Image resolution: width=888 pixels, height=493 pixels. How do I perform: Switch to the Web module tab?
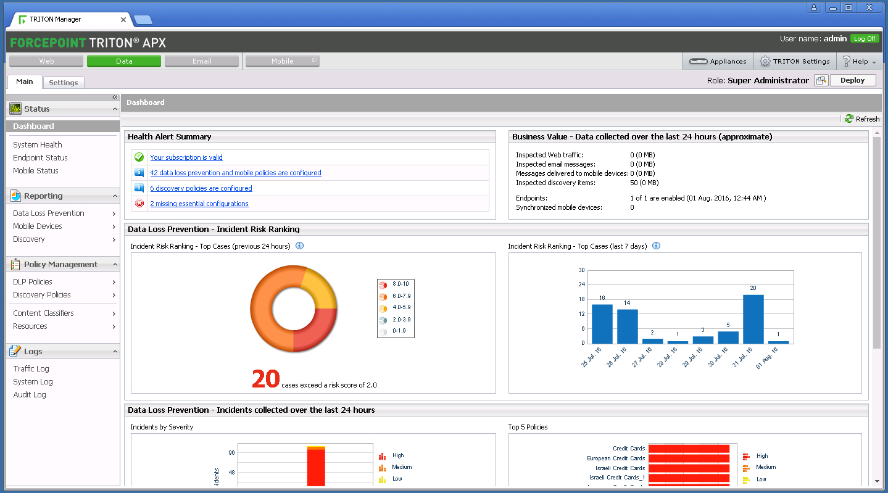pos(46,61)
